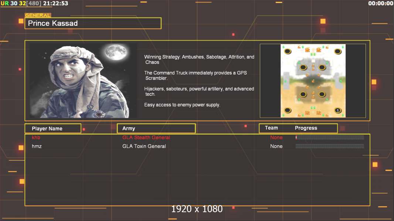Click the Army column header
The height and width of the screenshot is (221, 394).
tap(156, 129)
